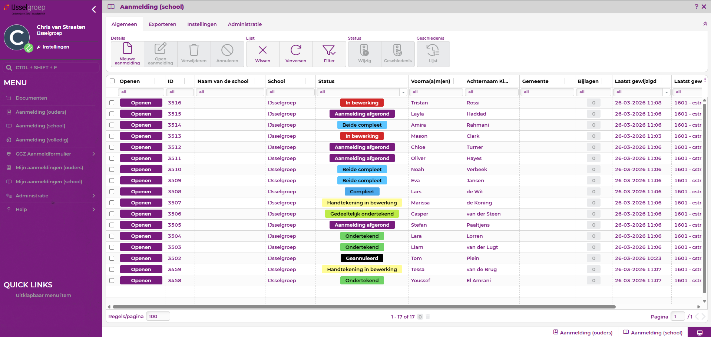Expand the Administratie sidebar menu
The width and height of the screenshot is (711, 337).
93,196
